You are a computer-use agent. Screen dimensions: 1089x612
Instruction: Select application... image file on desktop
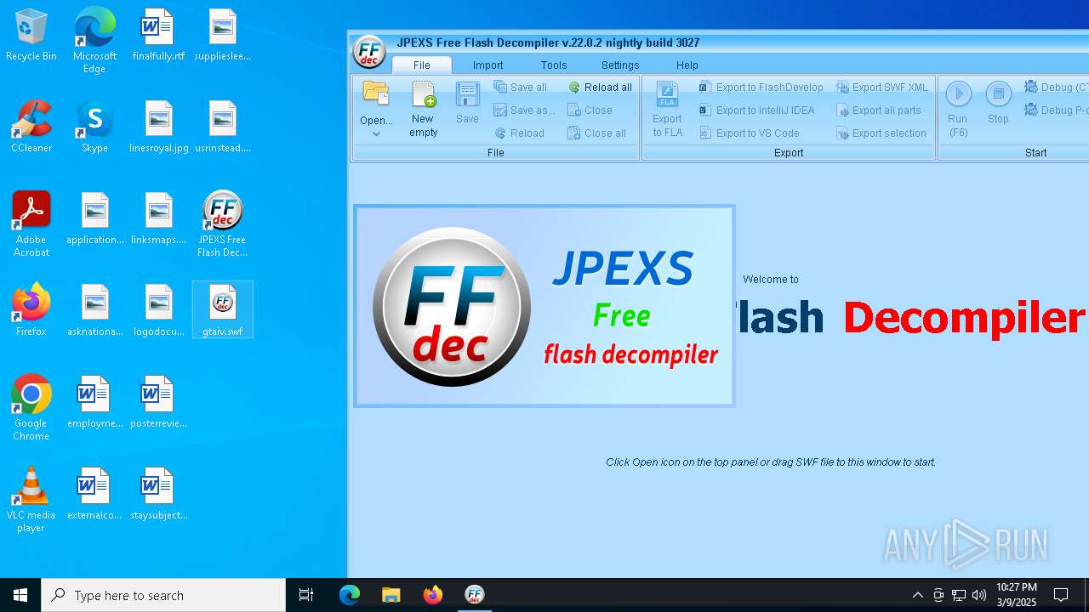[x=95, y=218]
